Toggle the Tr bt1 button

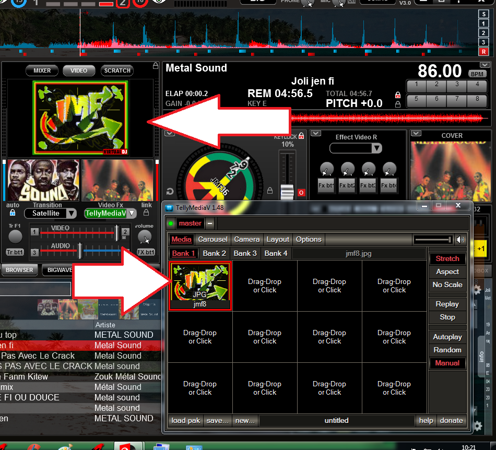pos(15,252)
